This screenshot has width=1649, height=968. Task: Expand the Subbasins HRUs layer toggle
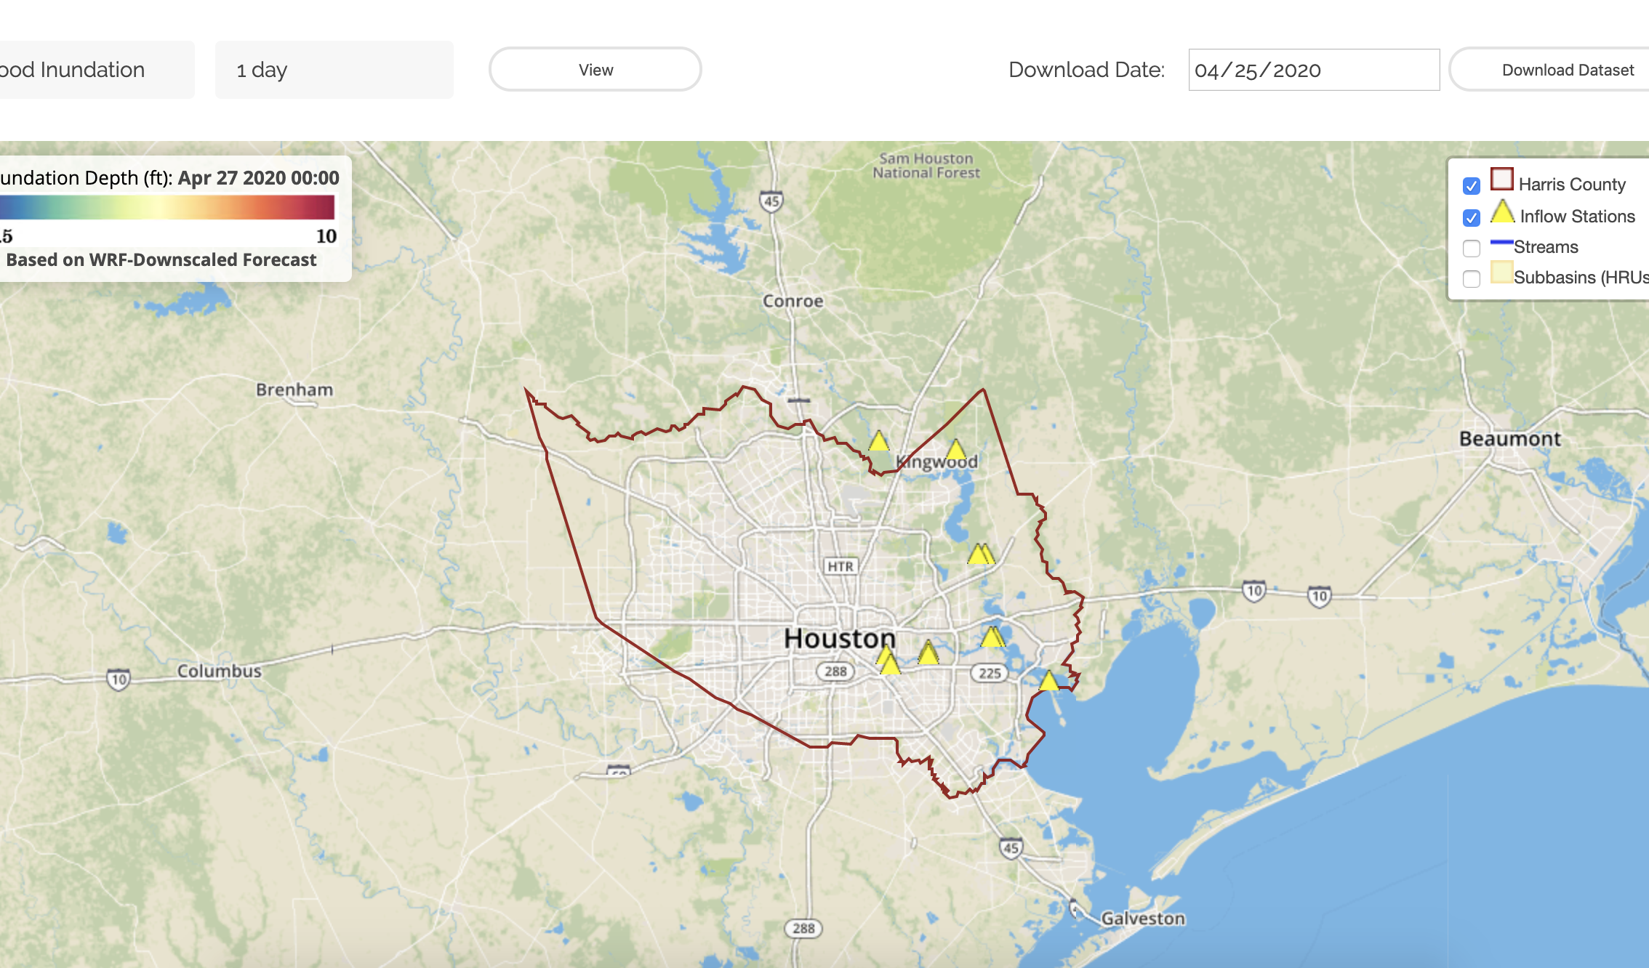click(x=1470, y=278)
